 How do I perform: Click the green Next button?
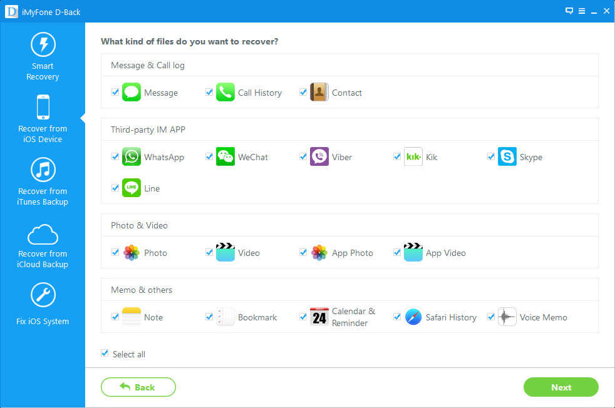coord(561,387)
